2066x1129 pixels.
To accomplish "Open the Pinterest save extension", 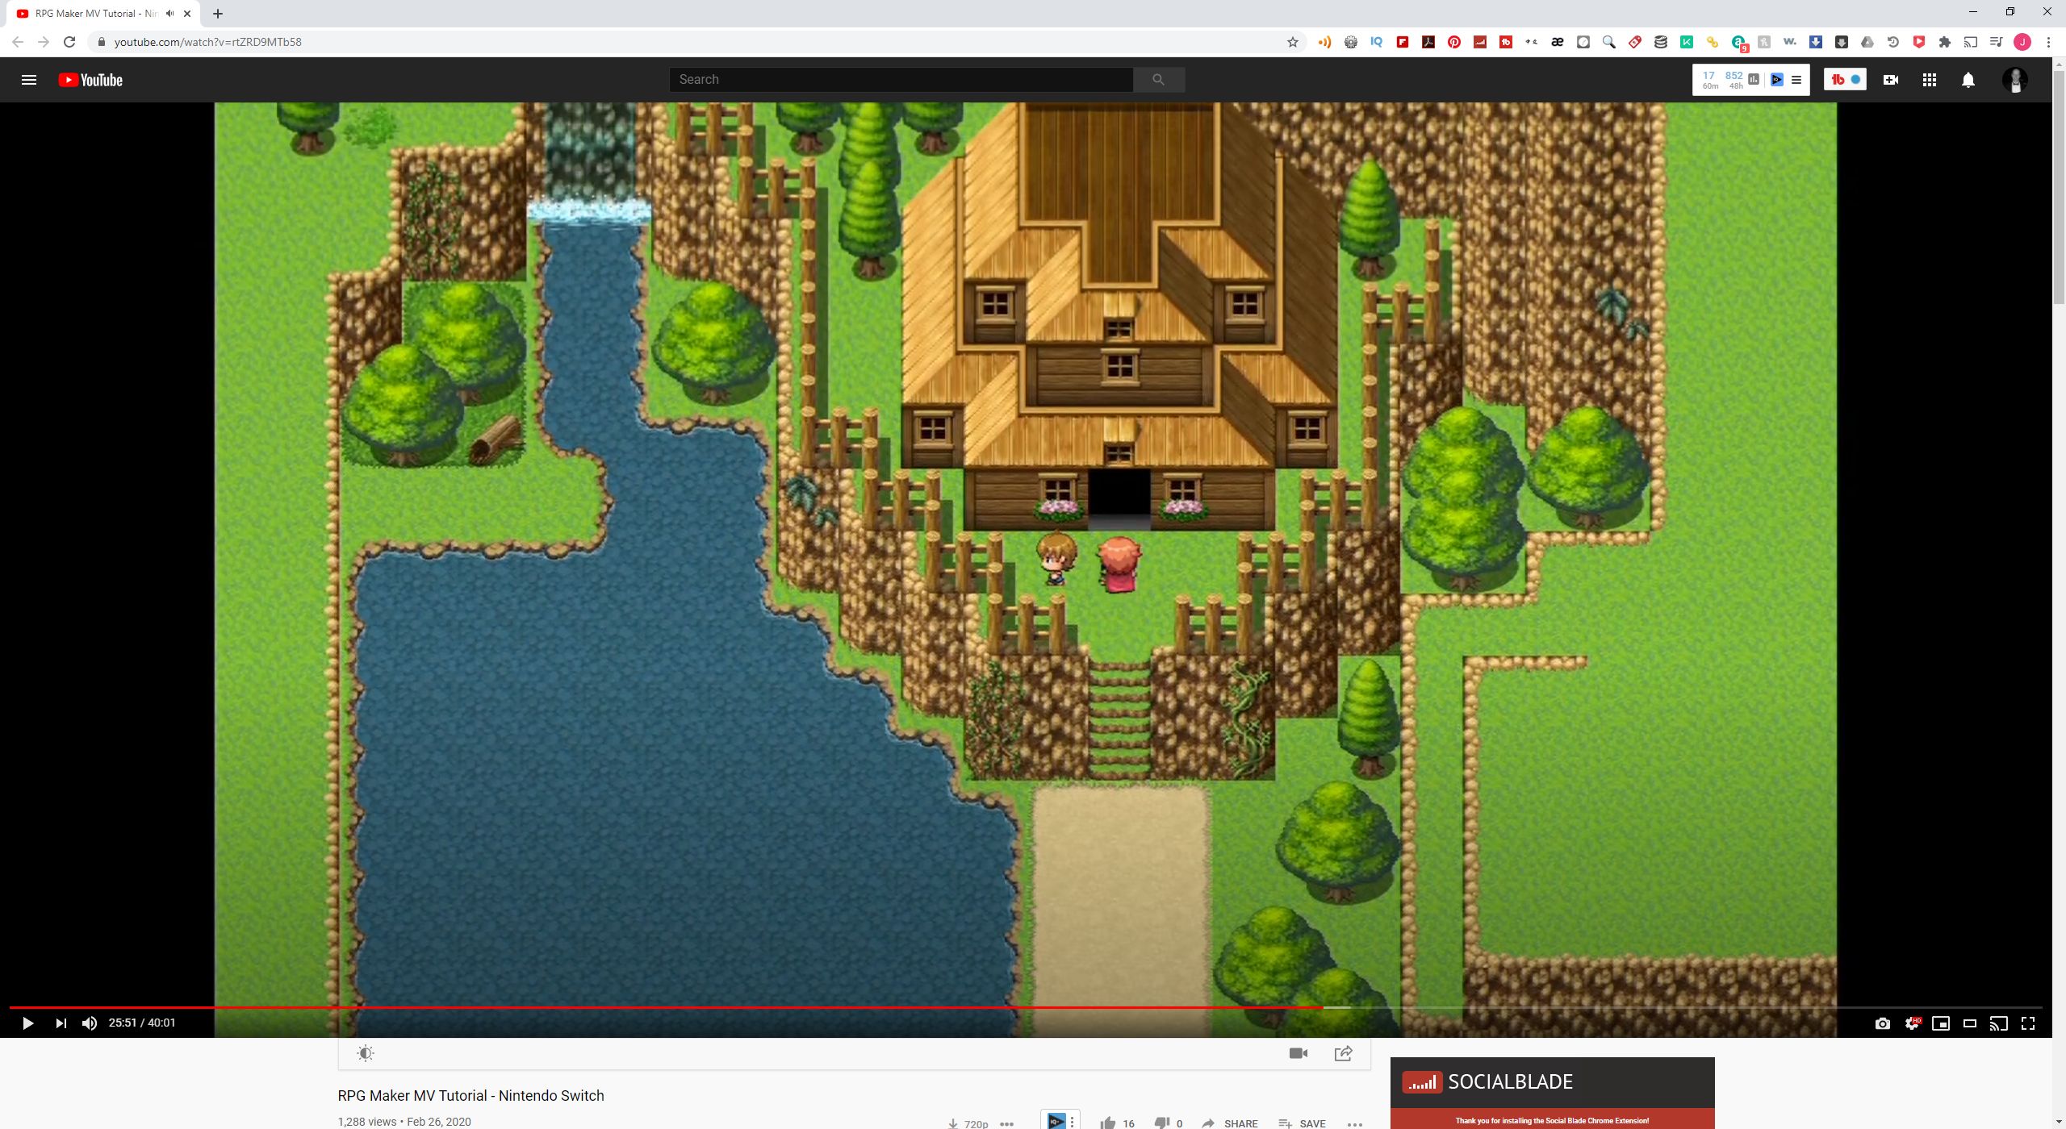I will coord(1454,42).
